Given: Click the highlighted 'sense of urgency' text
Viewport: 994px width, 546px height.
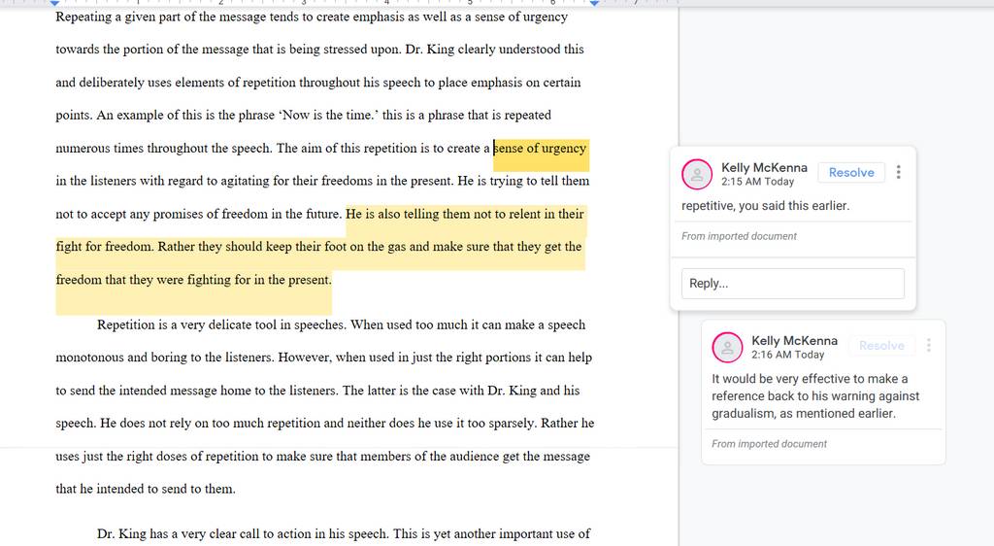Looking at the screenshot, I should [x=541, y=149].
